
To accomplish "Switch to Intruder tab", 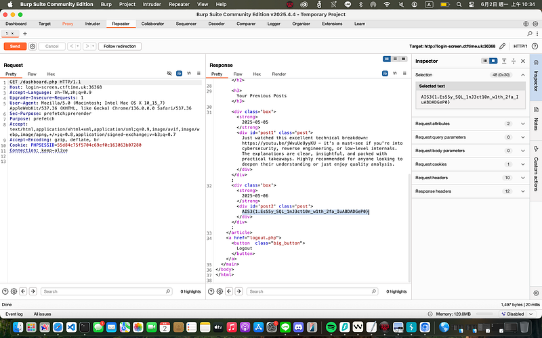I will 93,24.
